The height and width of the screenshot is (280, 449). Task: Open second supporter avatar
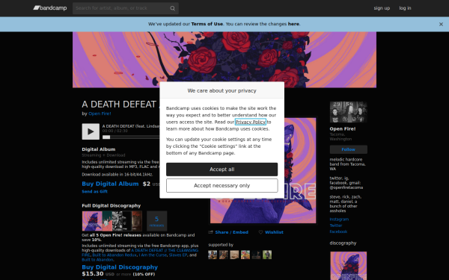(223, 255)
